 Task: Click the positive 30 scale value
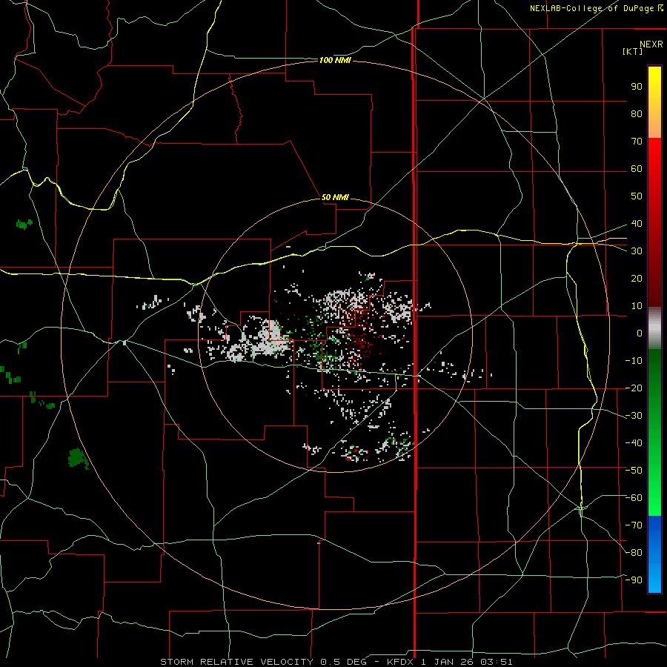tap(637, 251)
